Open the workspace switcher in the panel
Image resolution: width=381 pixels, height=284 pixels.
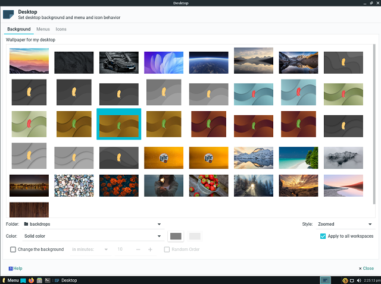click(x=325, y=280)
